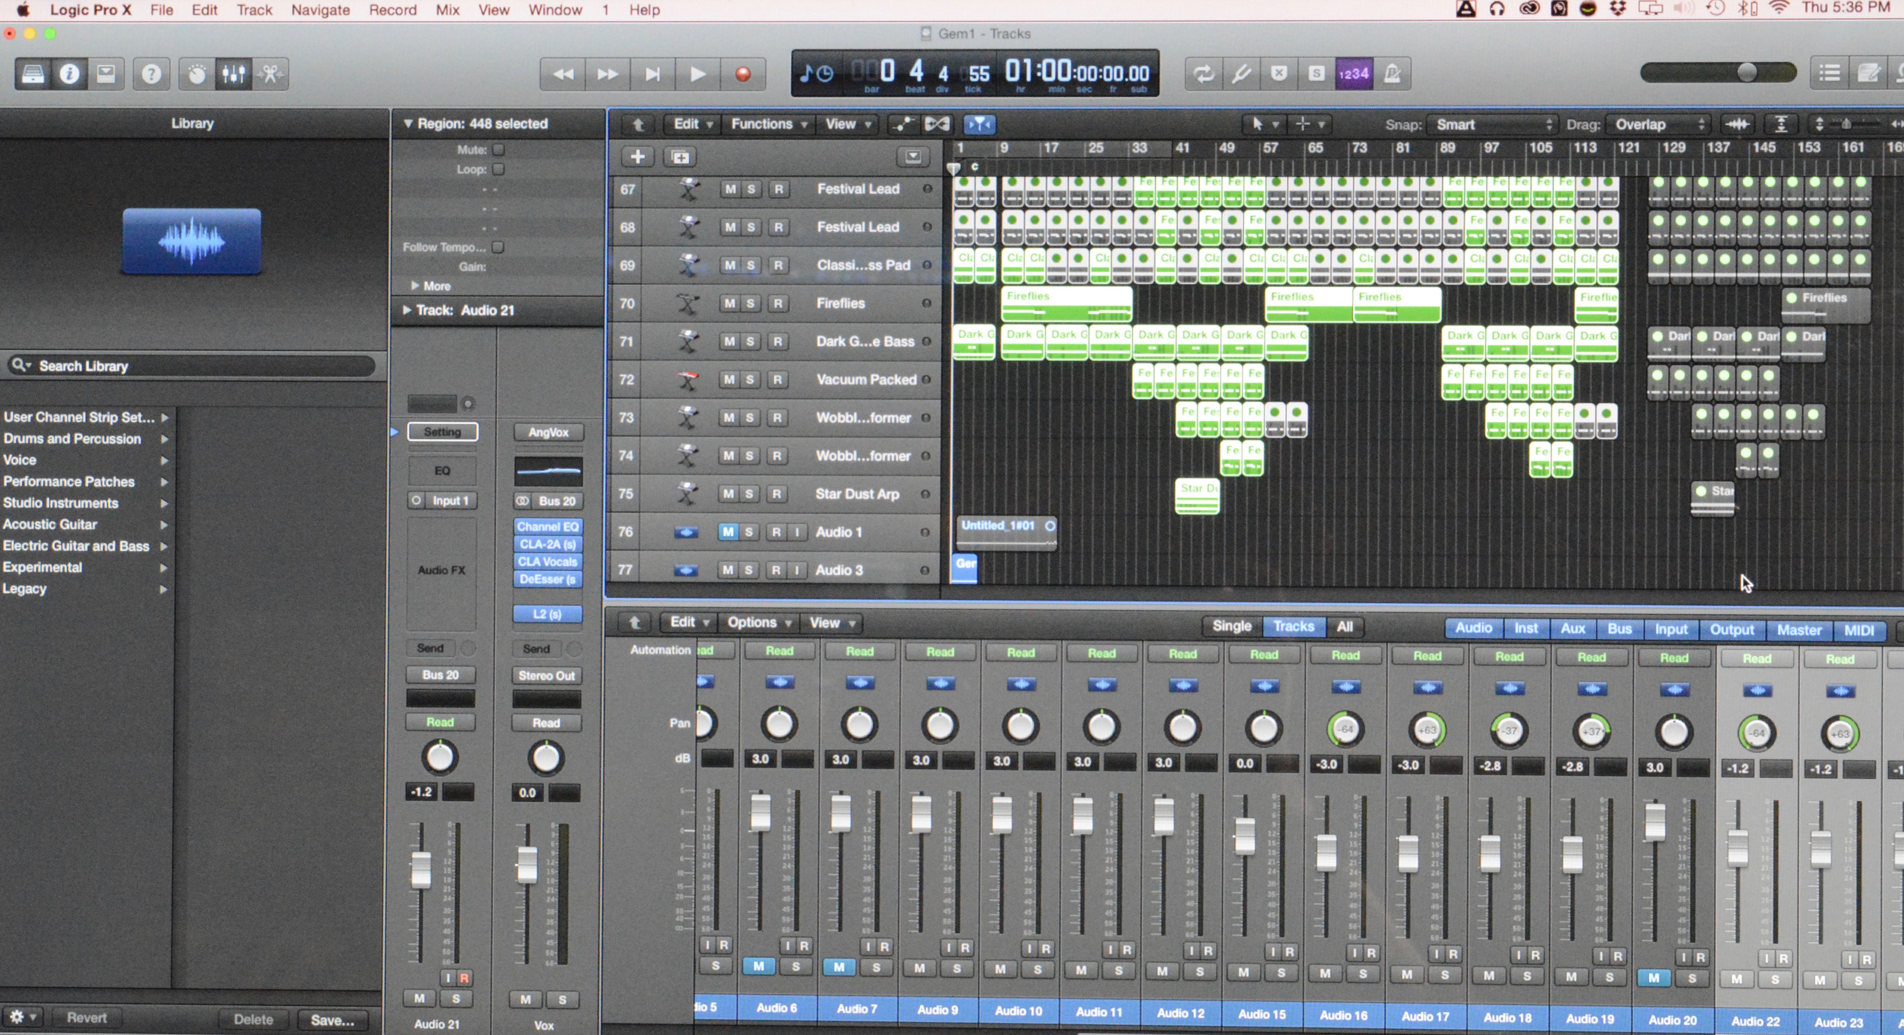Click the Delete button in Library

253,1019
